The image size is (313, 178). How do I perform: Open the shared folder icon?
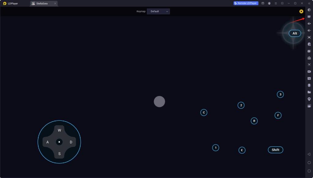[x=309, y=92]
